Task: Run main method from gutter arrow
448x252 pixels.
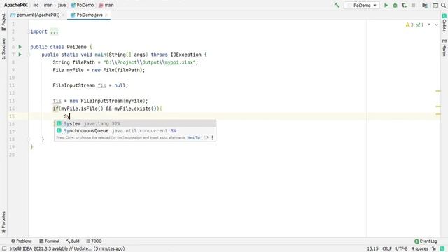Action: [x=20, y=55]
